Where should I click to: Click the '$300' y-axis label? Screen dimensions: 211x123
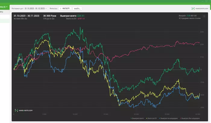click(x=202, y=32)
